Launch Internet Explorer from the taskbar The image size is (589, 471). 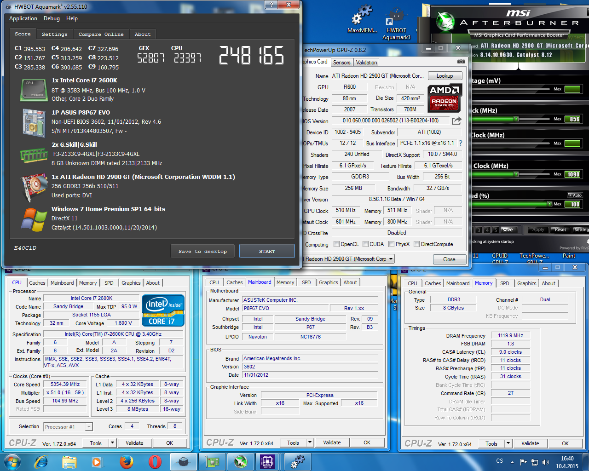coord(41,461)
